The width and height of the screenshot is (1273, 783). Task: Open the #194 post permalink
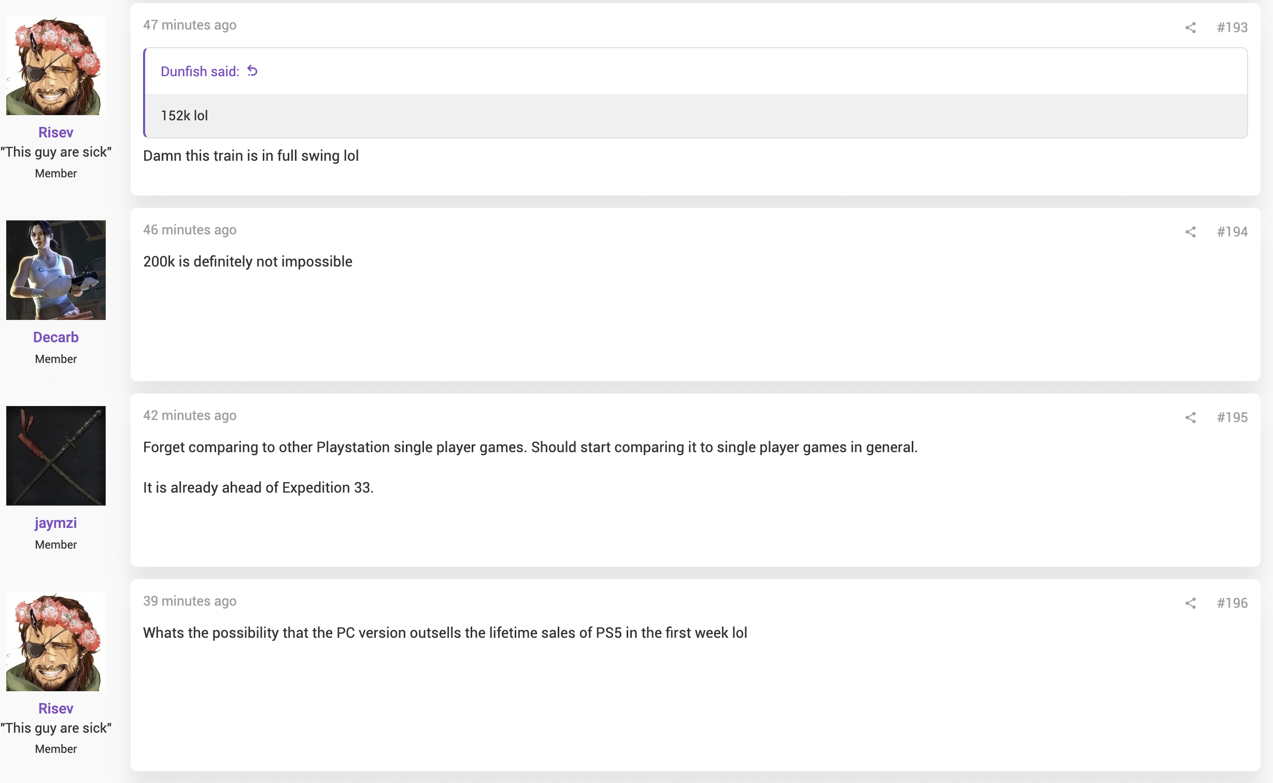1232,232
